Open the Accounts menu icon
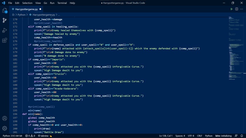This screenshot has width=246, height=138. click(x=5, y=118)
